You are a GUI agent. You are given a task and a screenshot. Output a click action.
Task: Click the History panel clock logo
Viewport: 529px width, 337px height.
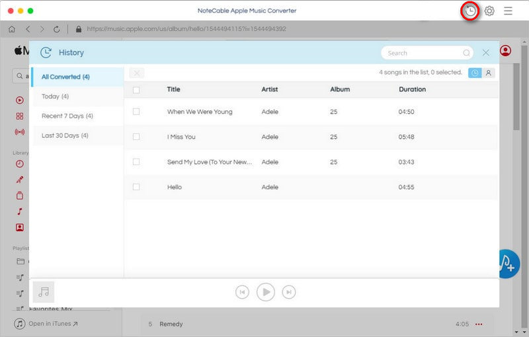[x=46, y=53]
